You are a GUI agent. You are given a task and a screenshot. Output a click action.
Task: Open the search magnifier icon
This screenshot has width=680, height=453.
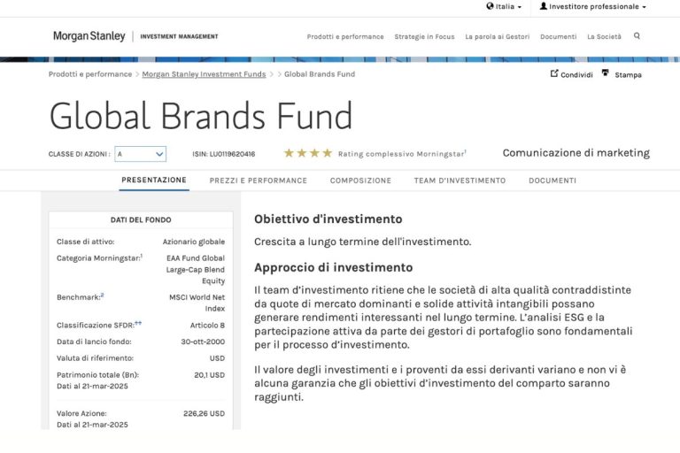coord(637,36)
